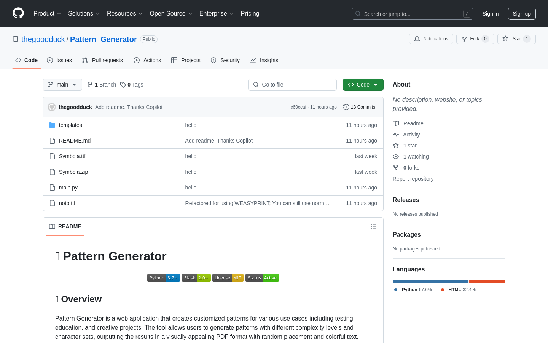
Task: Click the book icon in README tab
Action: click(52, 226)
